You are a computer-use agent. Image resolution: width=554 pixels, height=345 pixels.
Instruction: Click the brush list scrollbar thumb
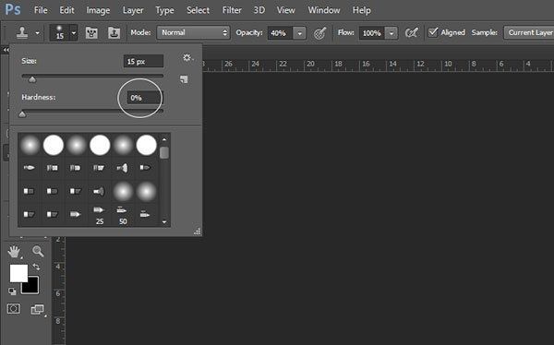164,153
